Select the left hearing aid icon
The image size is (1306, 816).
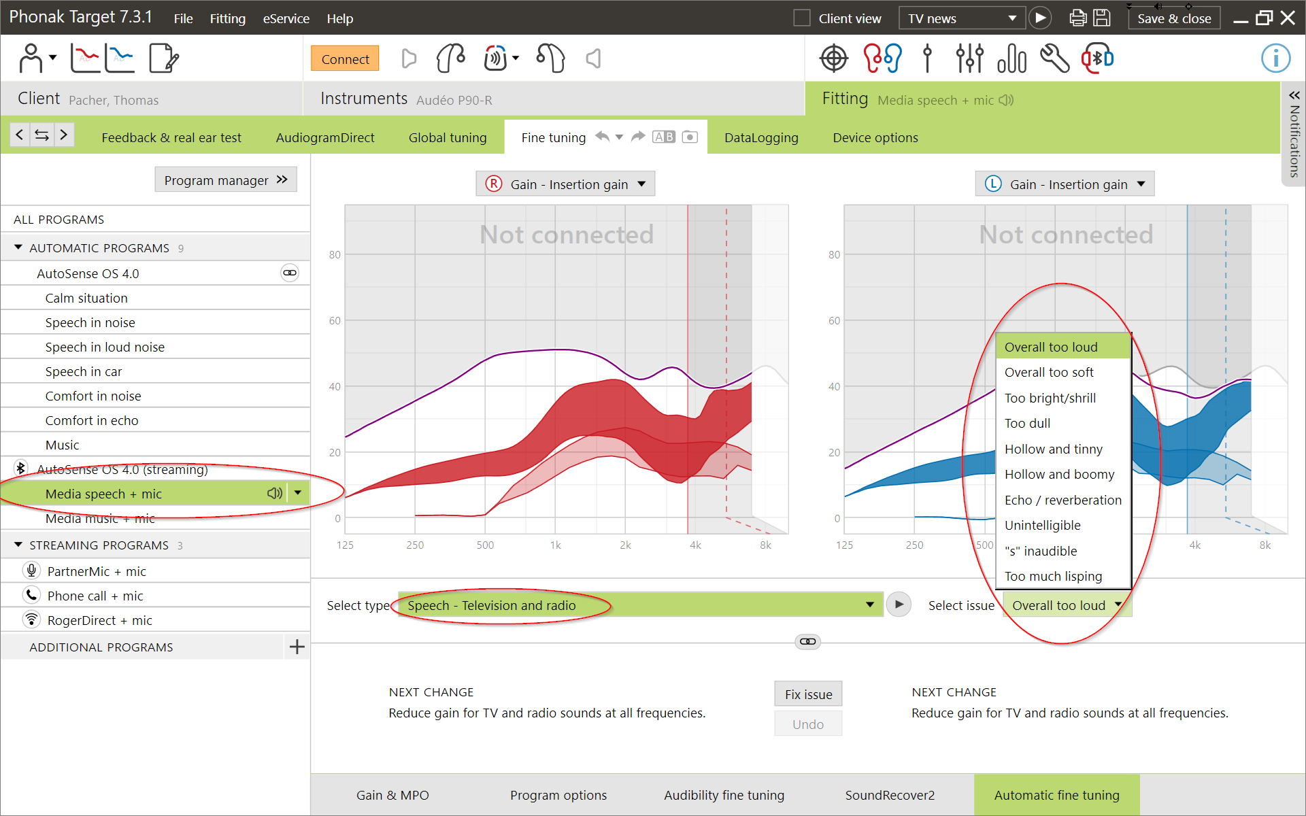(x=550, y=58)
